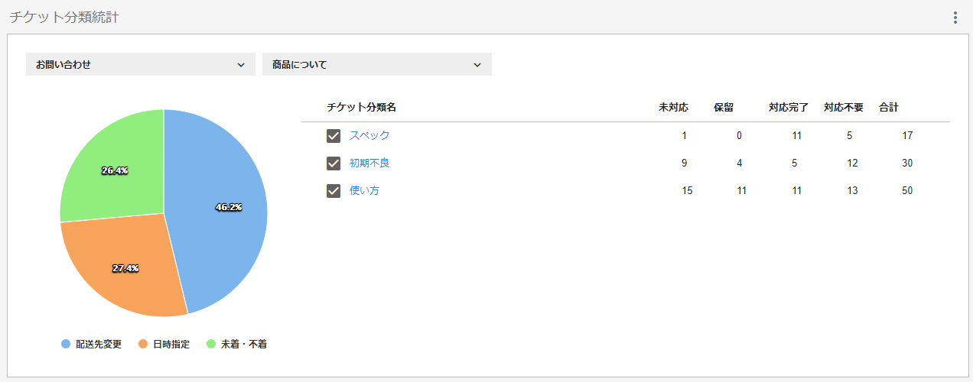This screenshot has width=973, height=382.
Task: Select 保留 value 4 in 初期不良 row
Action: (x=739, y=163)
